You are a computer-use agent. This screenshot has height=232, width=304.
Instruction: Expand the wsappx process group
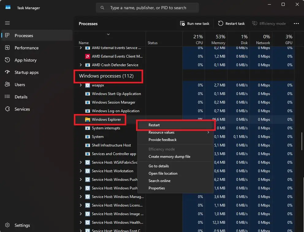point(81,85)
